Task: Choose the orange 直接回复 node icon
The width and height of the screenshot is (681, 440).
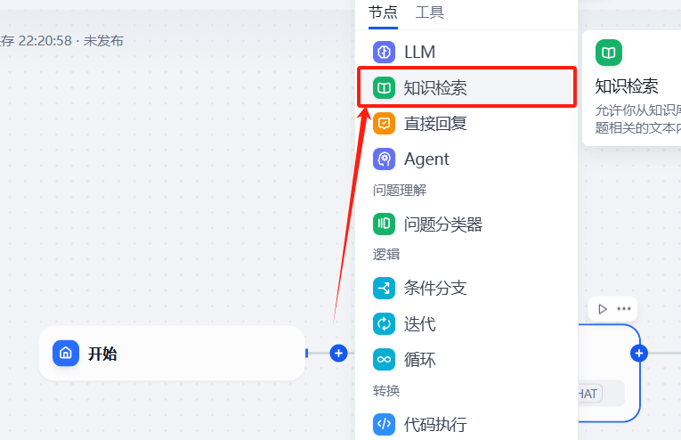Action: tap(384, 123)
